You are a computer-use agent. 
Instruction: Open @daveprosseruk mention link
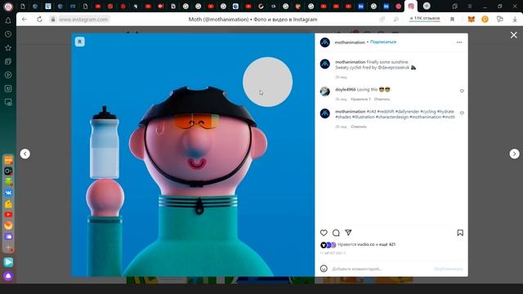[393, 67]
